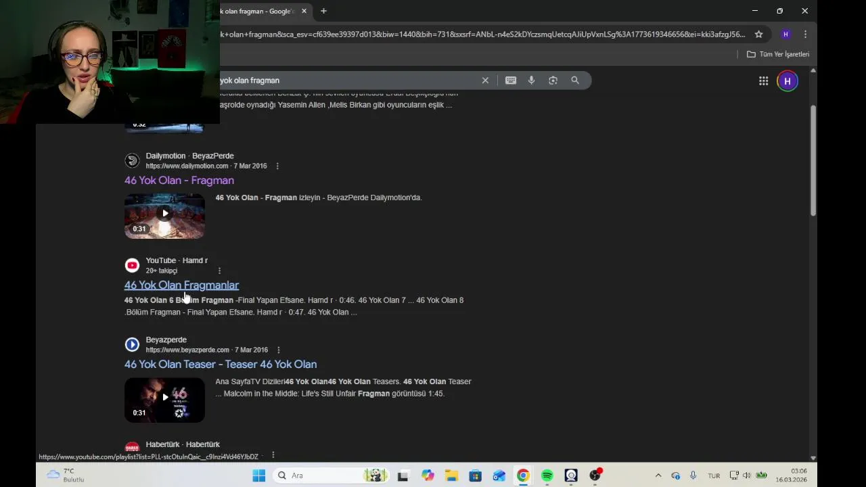
Task: Open Copilot from taskbar
Action: click(427, 476)
